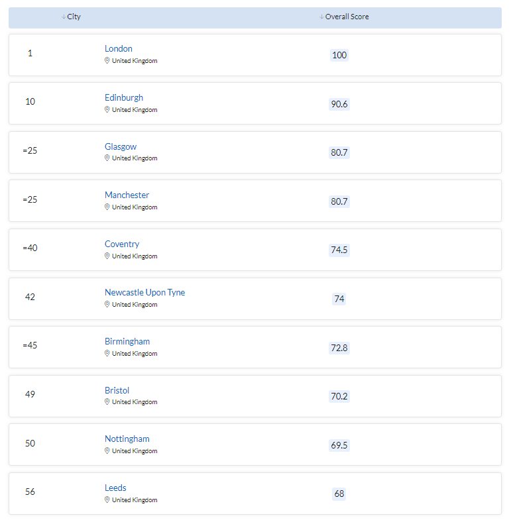Click the location pin under Glasgow
The image size is (511, 526).
click(107, 158)
